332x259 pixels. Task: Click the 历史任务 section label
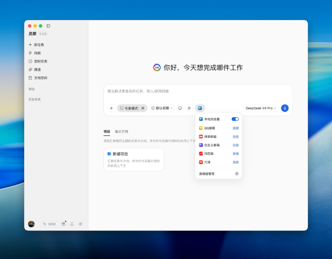pos(34,99)
